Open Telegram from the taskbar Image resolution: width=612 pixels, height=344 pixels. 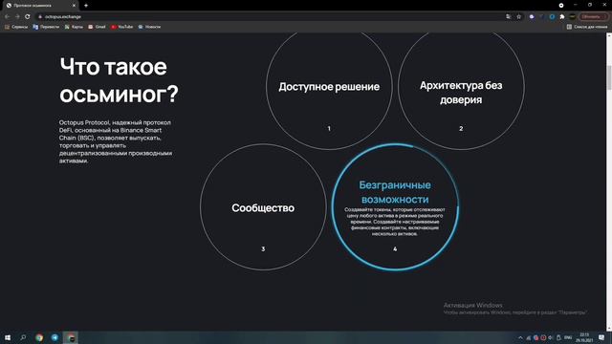55,337
